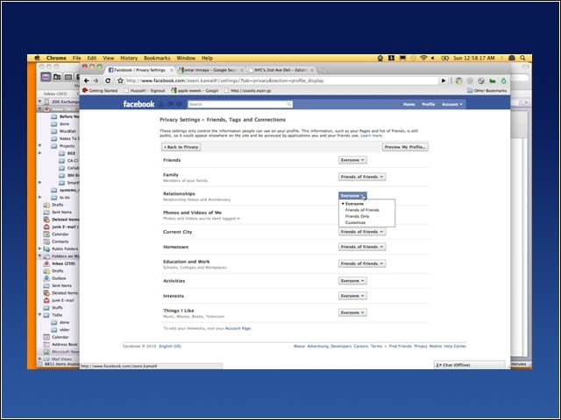This screenshot has width=561, height=420.
Task: Open the Edit menu
Action: [x=92, y=58]
